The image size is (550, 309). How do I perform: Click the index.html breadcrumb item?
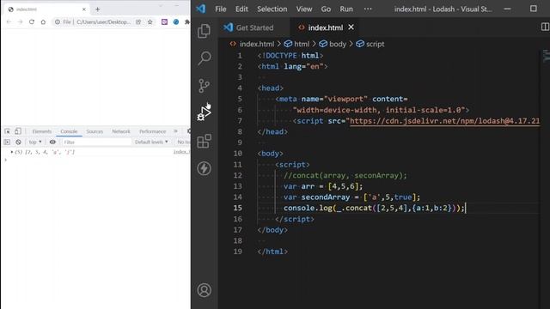[x=252, y=44]
